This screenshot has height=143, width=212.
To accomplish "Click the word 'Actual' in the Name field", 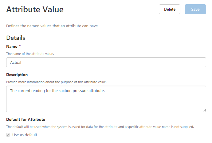I will [15, 62].
